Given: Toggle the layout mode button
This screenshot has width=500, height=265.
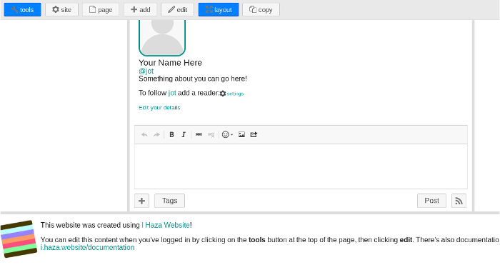Looking at the screenshot, I should pos(219,9).
